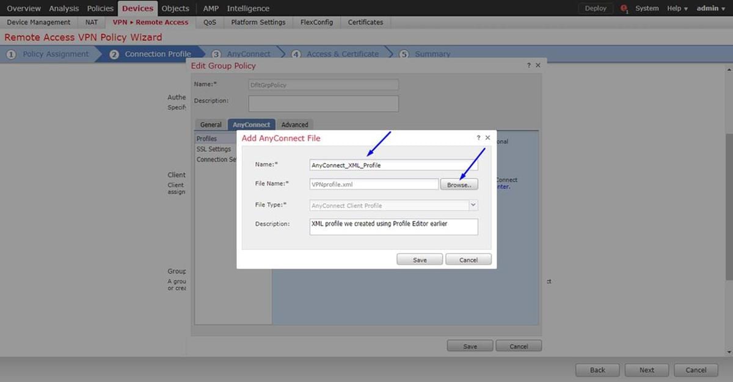Open the QoS sub-tab
This screenshot has height=382, width=733.
click(x=210, y=22)
